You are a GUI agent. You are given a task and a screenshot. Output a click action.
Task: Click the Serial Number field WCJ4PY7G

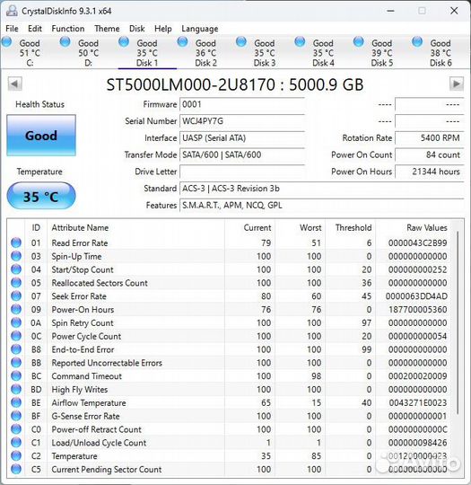pos(242,121)
